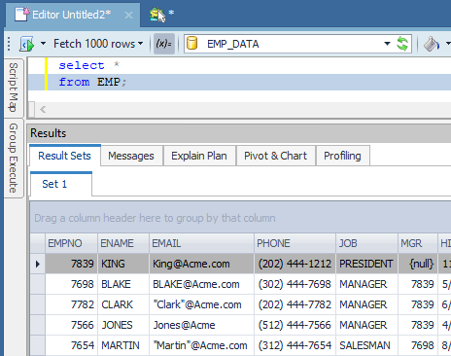Viewport: 451px width, 356px height.
Task: Click the MGR column header
Action: 418,243
